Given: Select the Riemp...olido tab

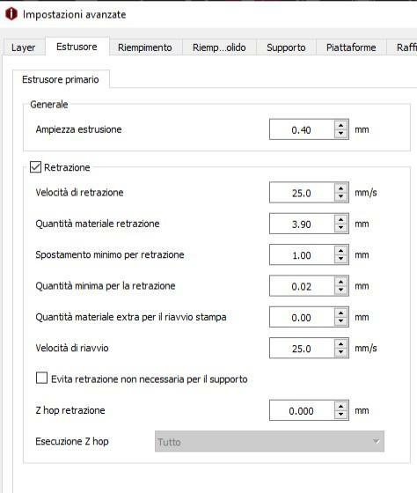Looking at the screenshot, I should (x=219, y=48).
